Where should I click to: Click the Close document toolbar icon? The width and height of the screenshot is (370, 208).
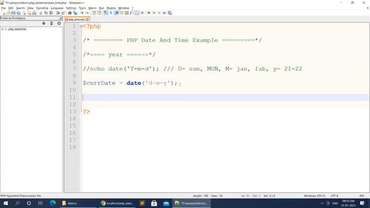click(24, 13)
